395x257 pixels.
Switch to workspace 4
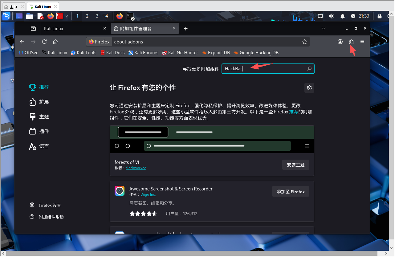[107, 16]
